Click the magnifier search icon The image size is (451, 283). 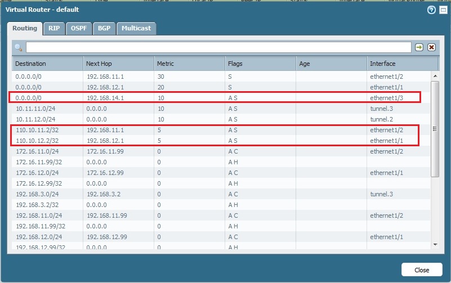(x=19, y=47)
